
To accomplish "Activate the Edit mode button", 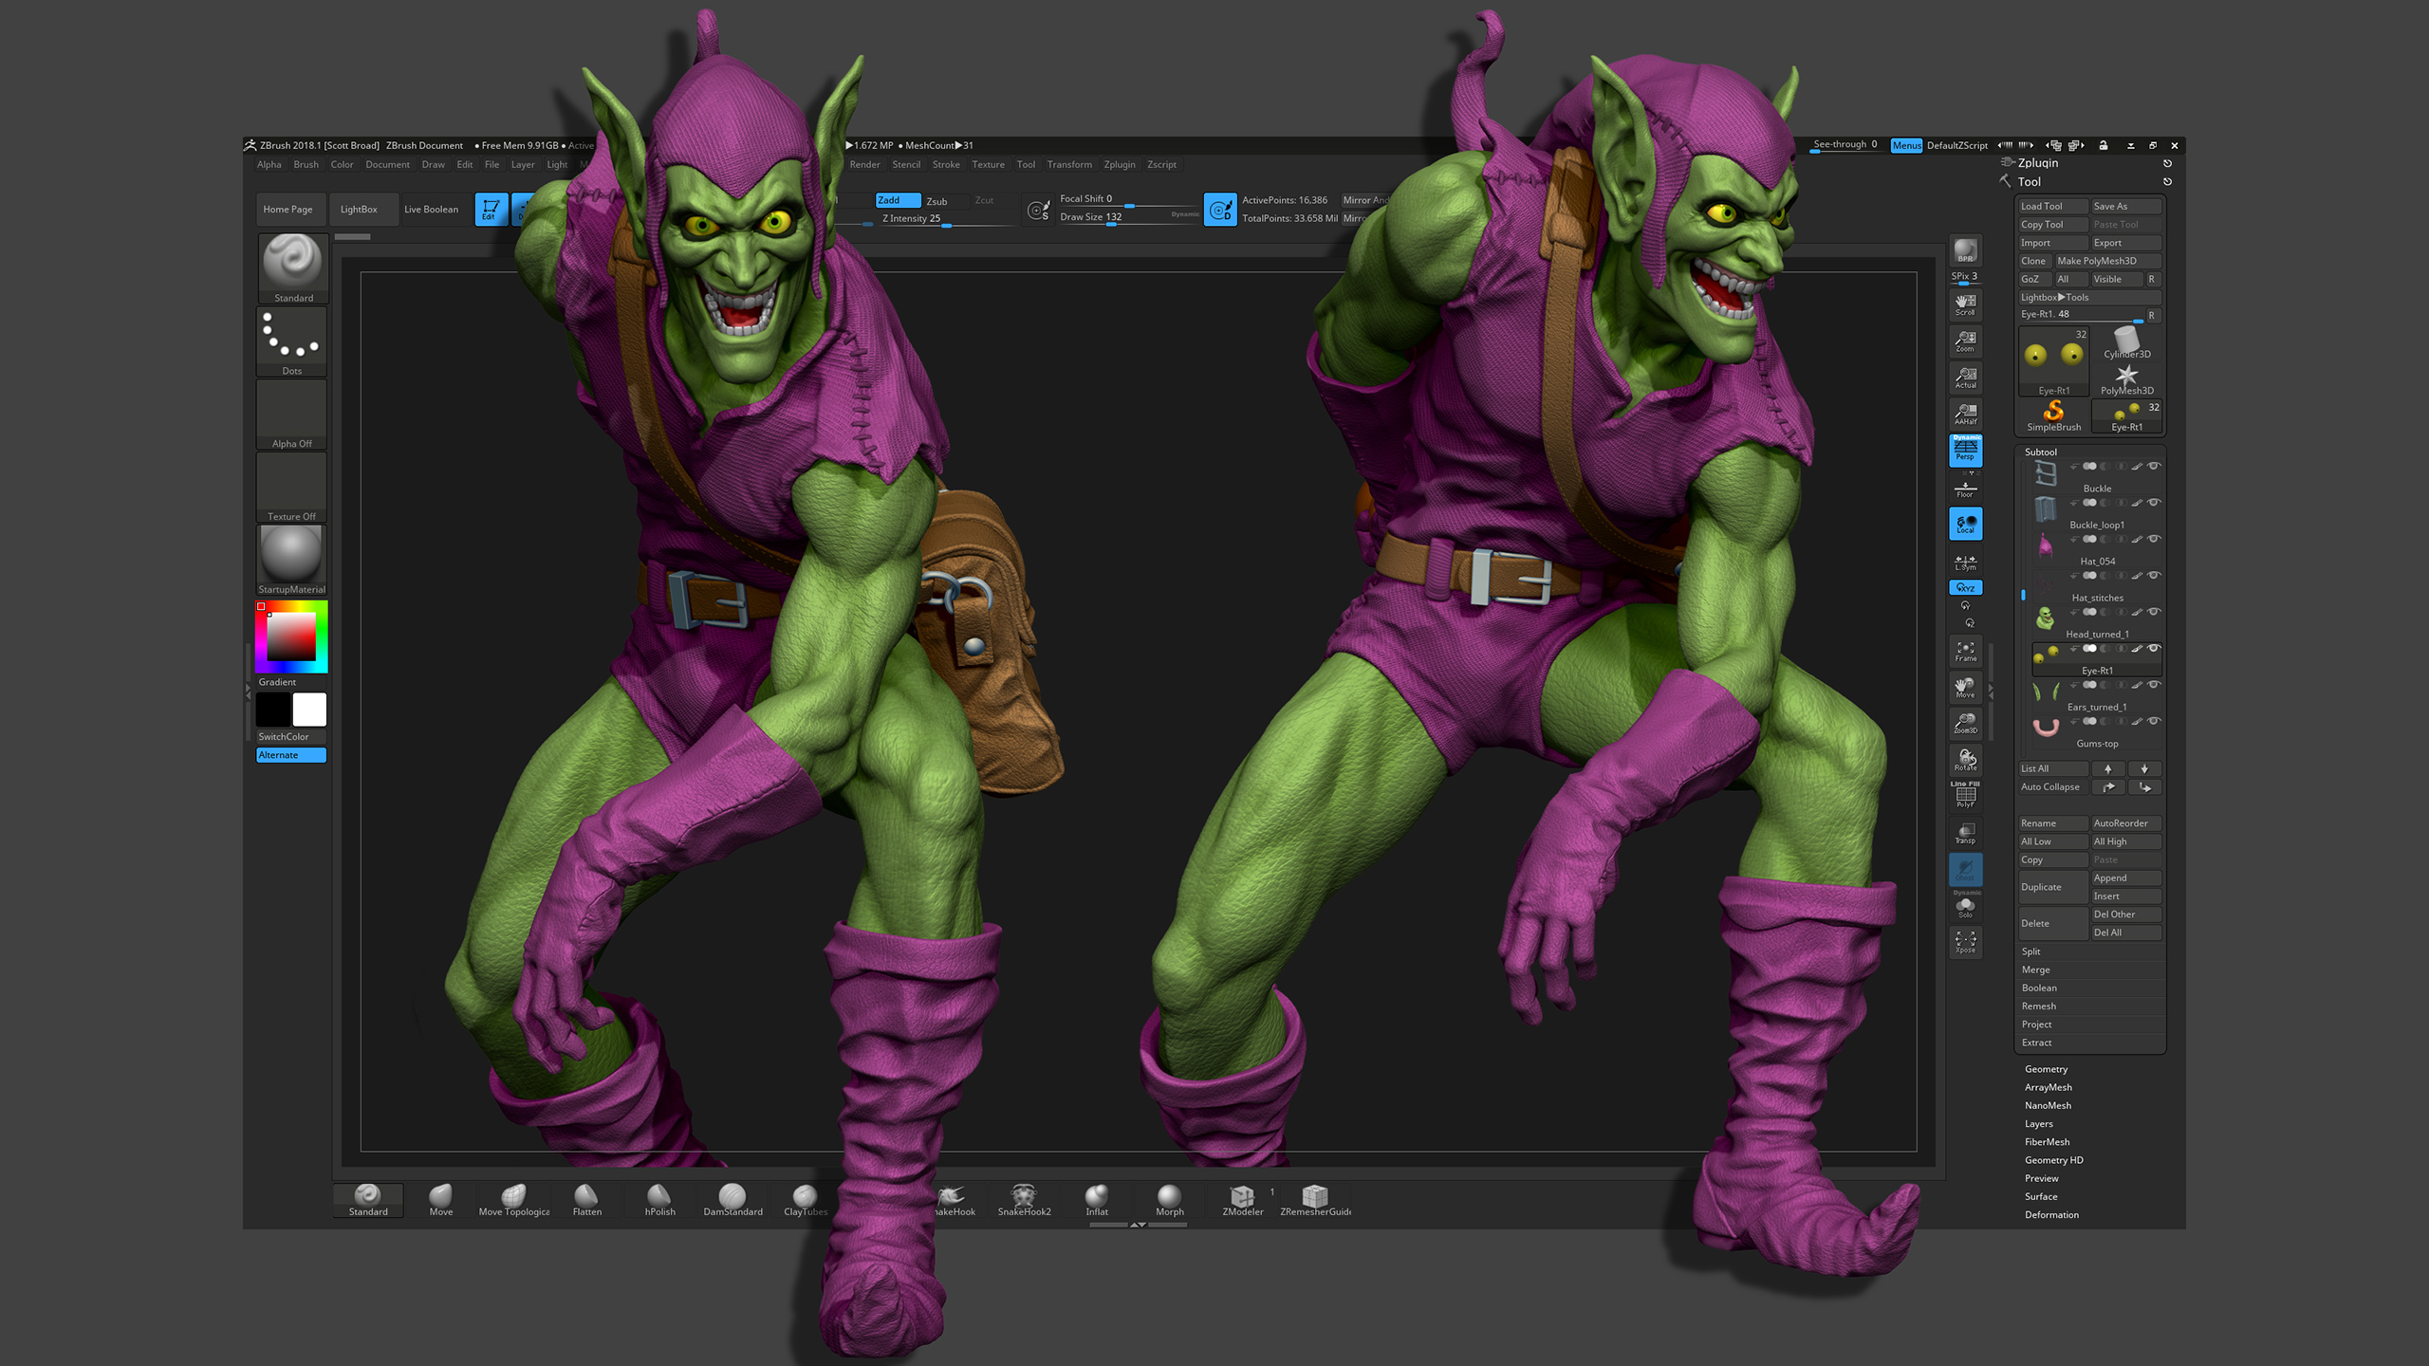I will pyautogui.click(x=491, y=209).
